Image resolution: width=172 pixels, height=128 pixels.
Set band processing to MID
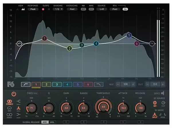pos(9,109)
